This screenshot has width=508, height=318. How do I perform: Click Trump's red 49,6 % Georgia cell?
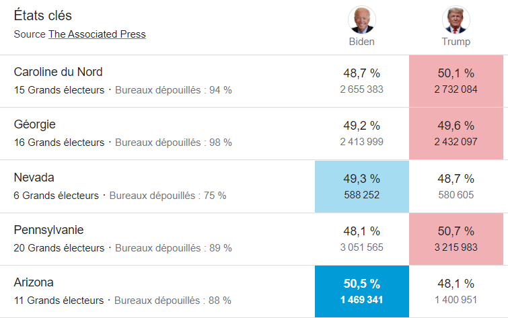(x=456, y=133)
